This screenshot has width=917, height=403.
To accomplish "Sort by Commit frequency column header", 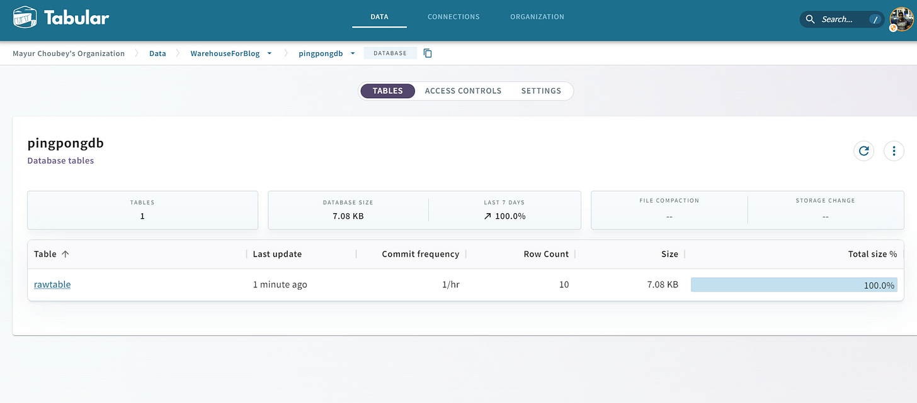I will click(420, 254).
